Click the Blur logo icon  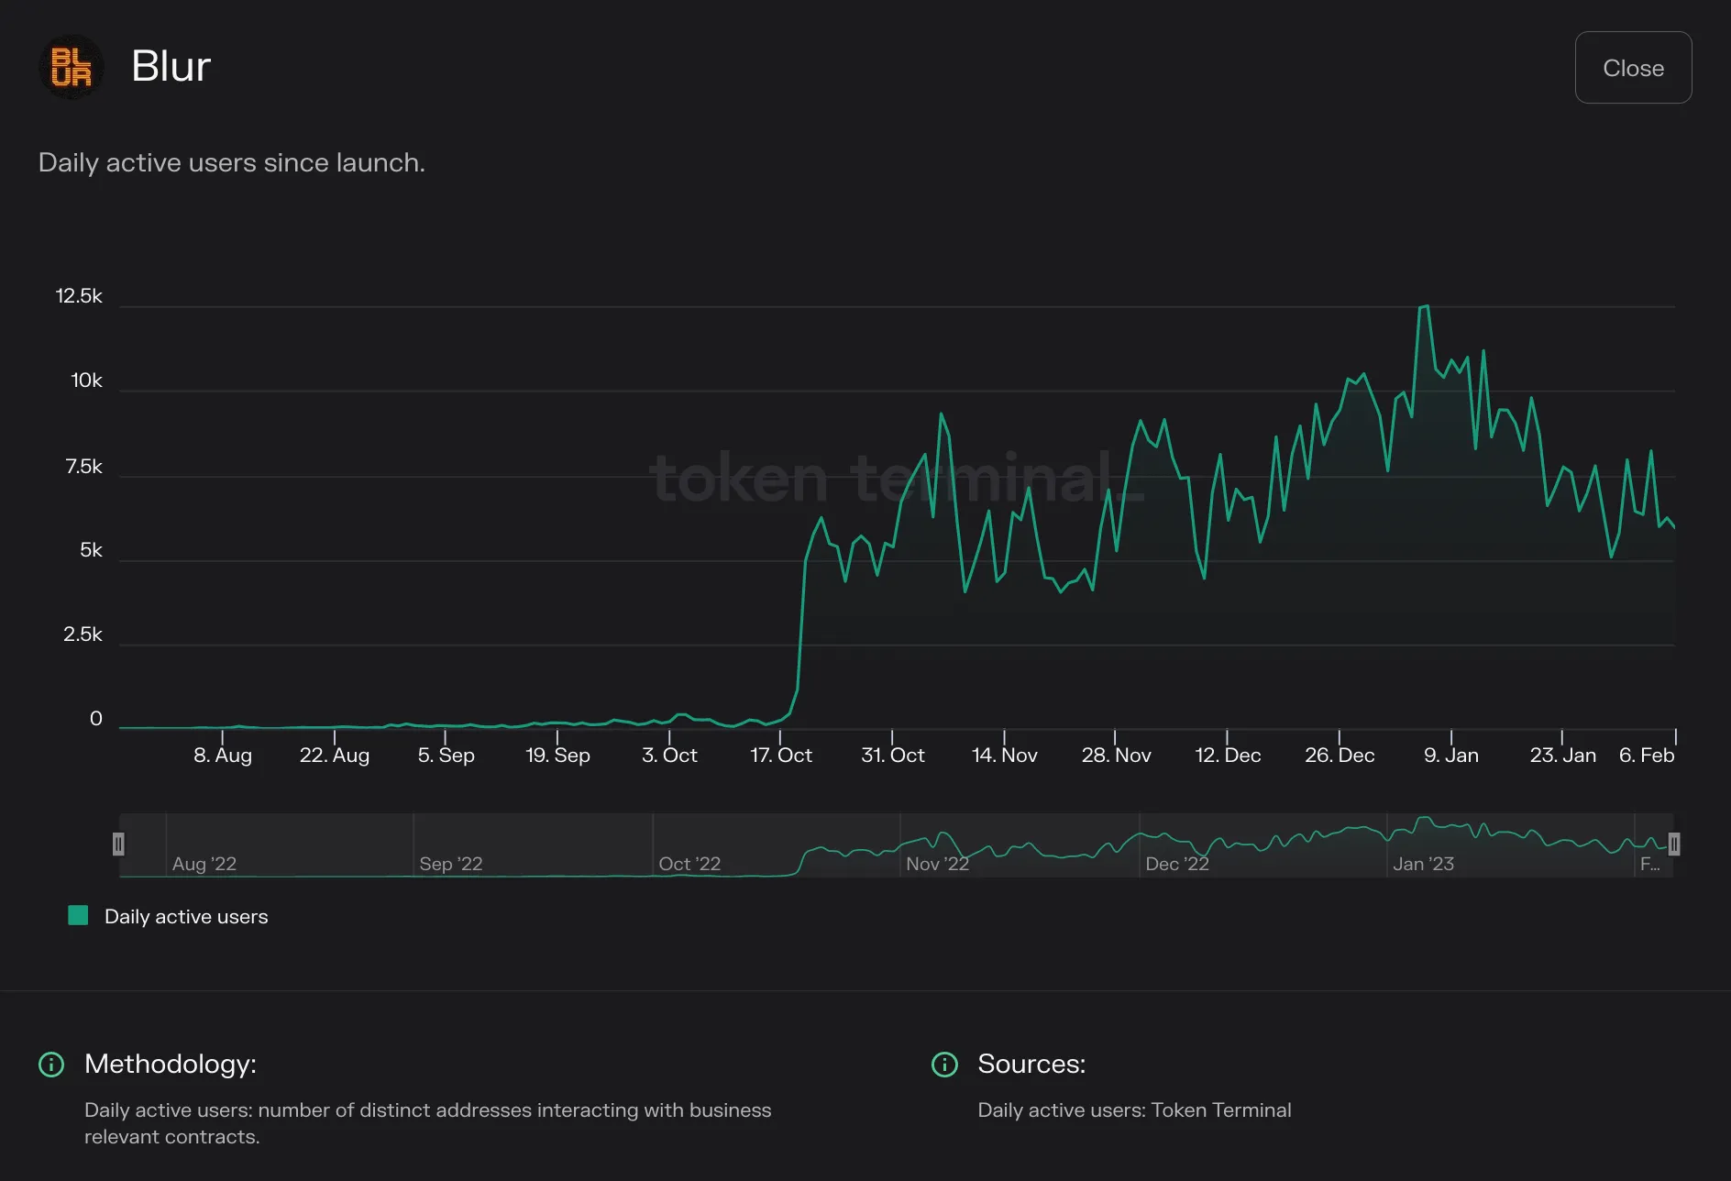pyautogui.click(x=72, y=67)
